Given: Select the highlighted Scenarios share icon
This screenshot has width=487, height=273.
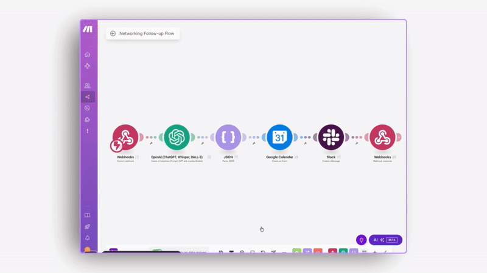Looking at the screenshot, I should pyautogui.click(x=88, y=97).
